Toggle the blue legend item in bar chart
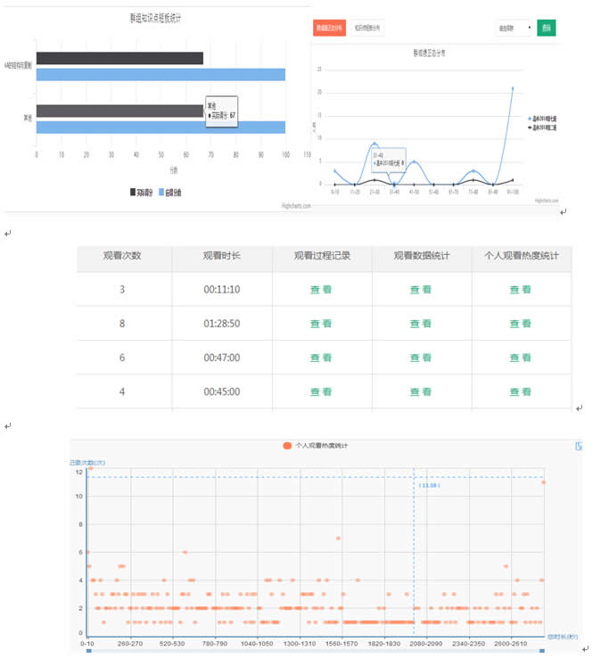Image resolution: width=609 pixels, height=667 pixels. coord(170,193)
